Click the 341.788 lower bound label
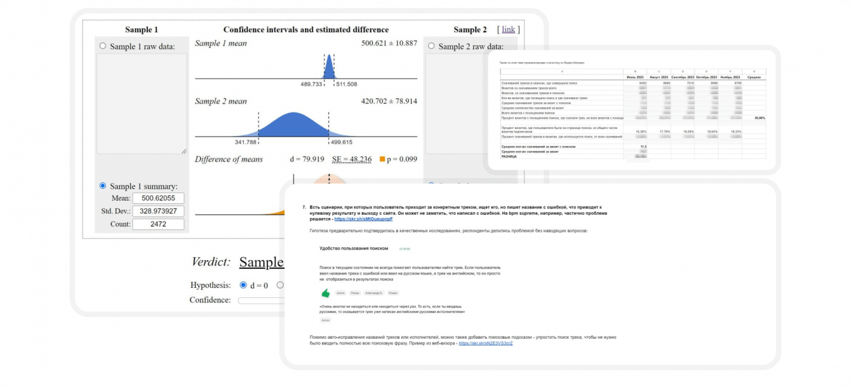The image size is (851, 387). (x=245, y=142)
